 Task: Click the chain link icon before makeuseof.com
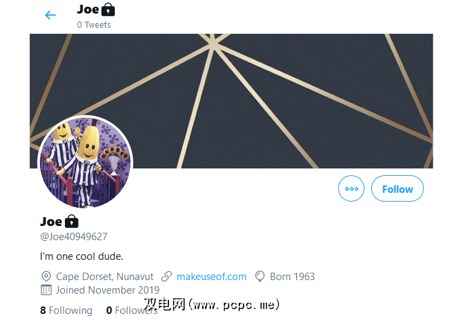pyautogui.click(x=166, y=276)
